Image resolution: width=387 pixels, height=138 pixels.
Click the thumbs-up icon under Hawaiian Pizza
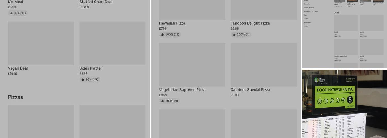[x=162, y=34]
